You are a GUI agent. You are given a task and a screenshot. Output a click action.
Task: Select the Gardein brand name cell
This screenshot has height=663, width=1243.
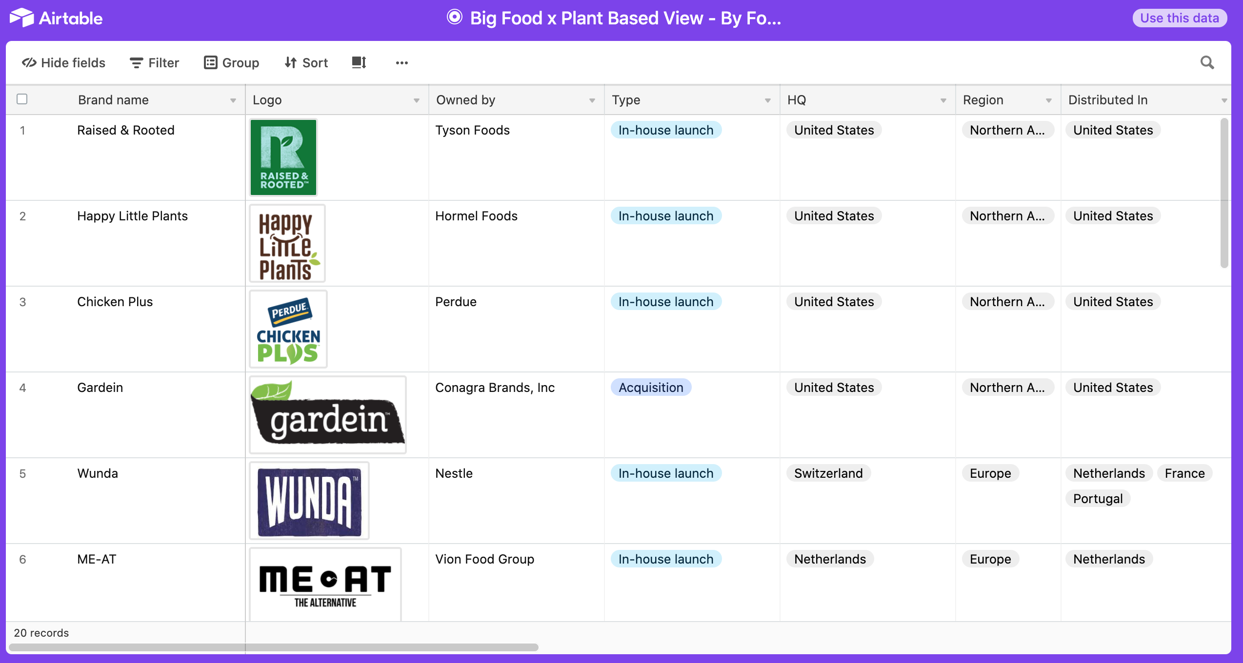(x=126, y=415)
